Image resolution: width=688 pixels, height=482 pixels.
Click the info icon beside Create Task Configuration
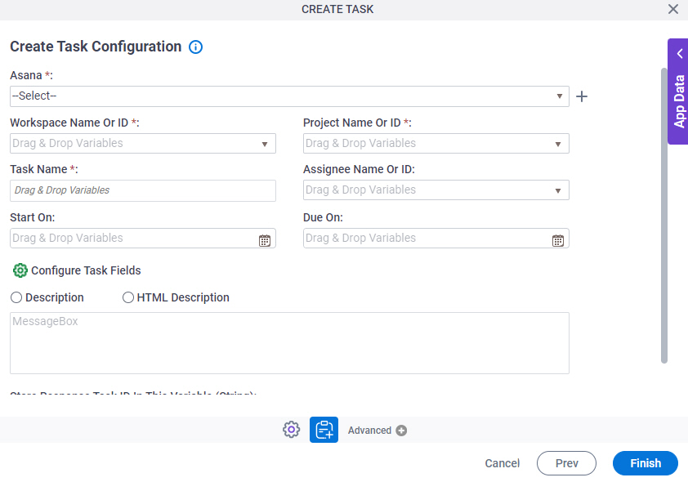coord(195,47)
